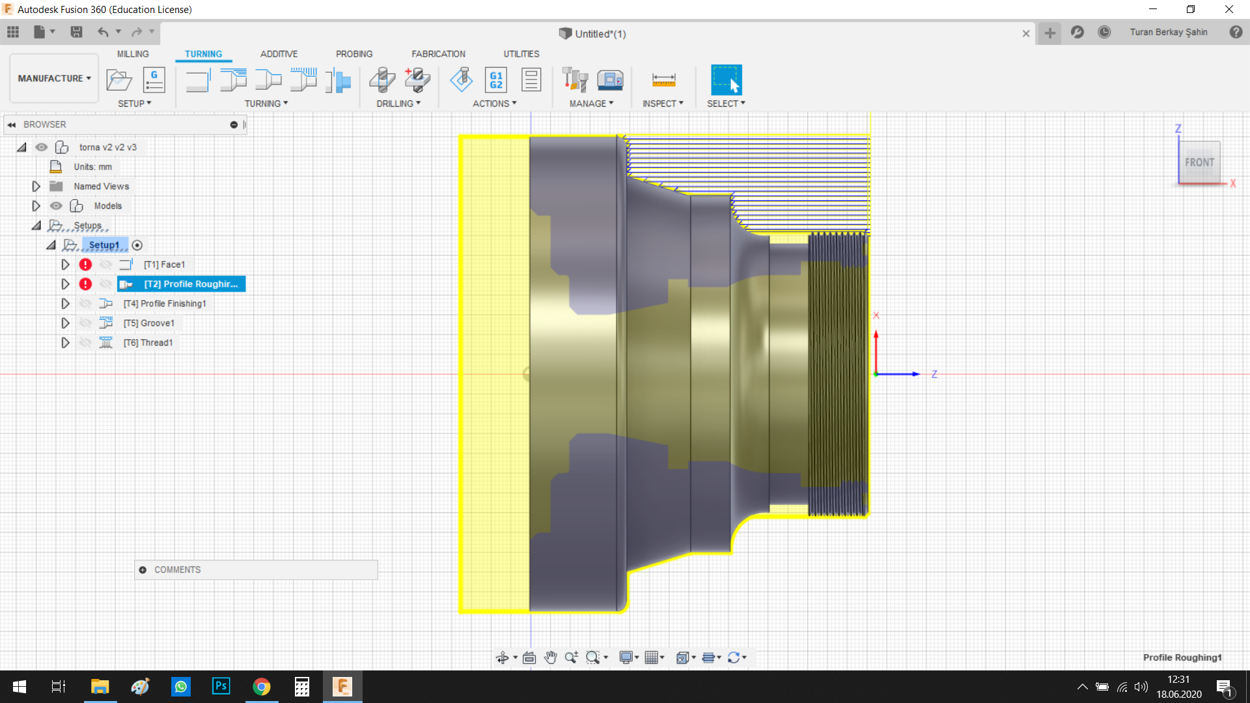1250x703 pixels.
Task: Open the Post Process G1 G2 icon
Action: pos(495,80)
